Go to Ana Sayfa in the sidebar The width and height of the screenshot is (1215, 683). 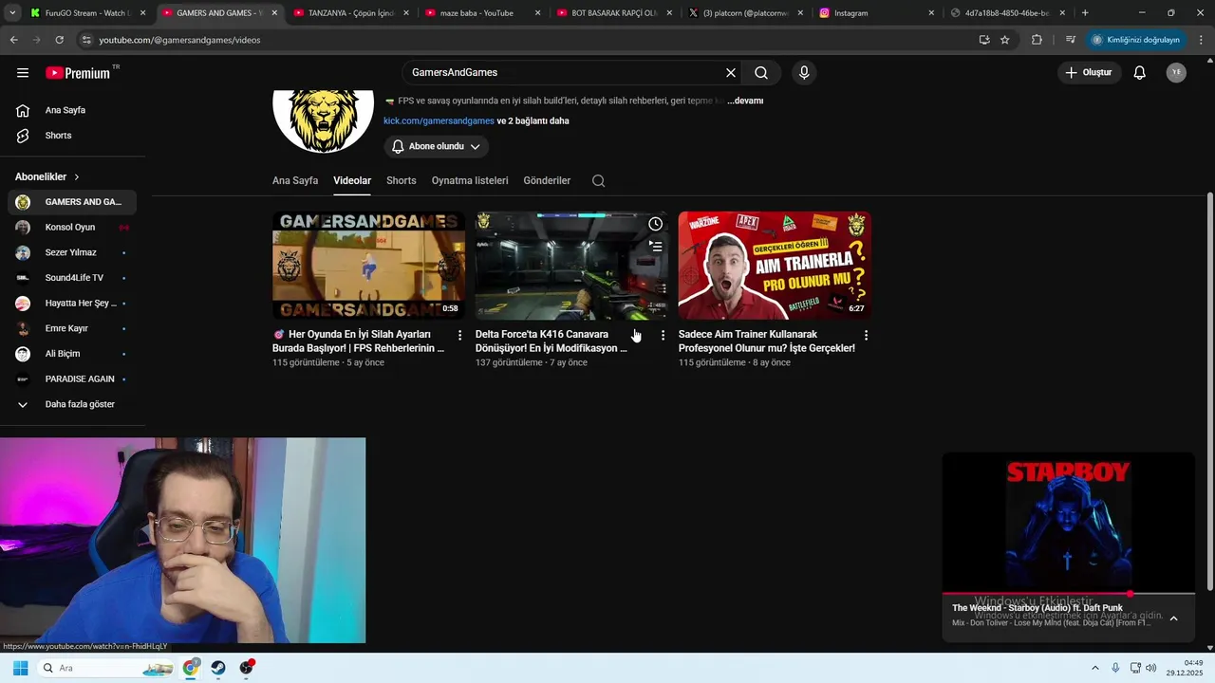point(72,110)
